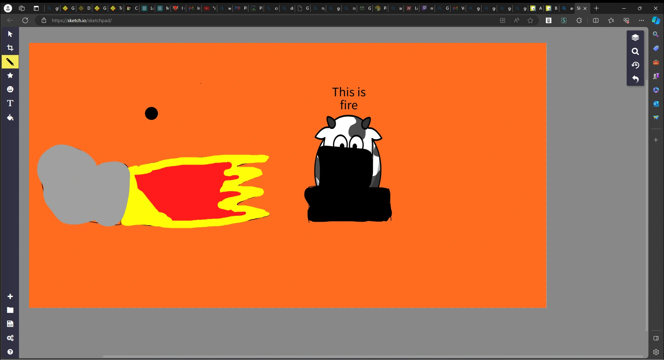
Task: Click the Read aloud icon
Action: tap(516, 20)
